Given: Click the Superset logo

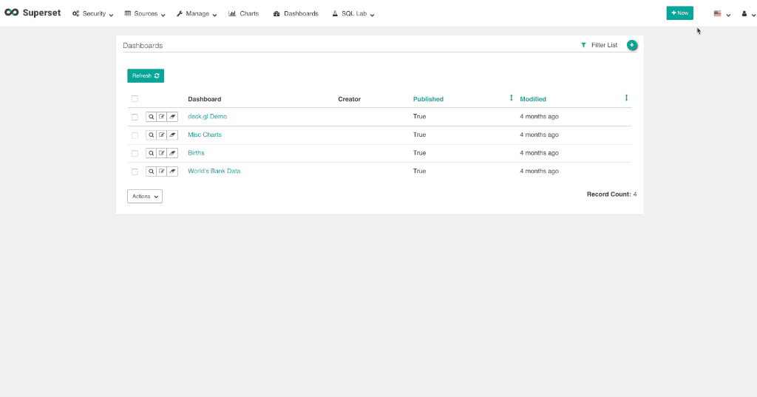Looking at the screenshot, I should (x=33, y=13).
